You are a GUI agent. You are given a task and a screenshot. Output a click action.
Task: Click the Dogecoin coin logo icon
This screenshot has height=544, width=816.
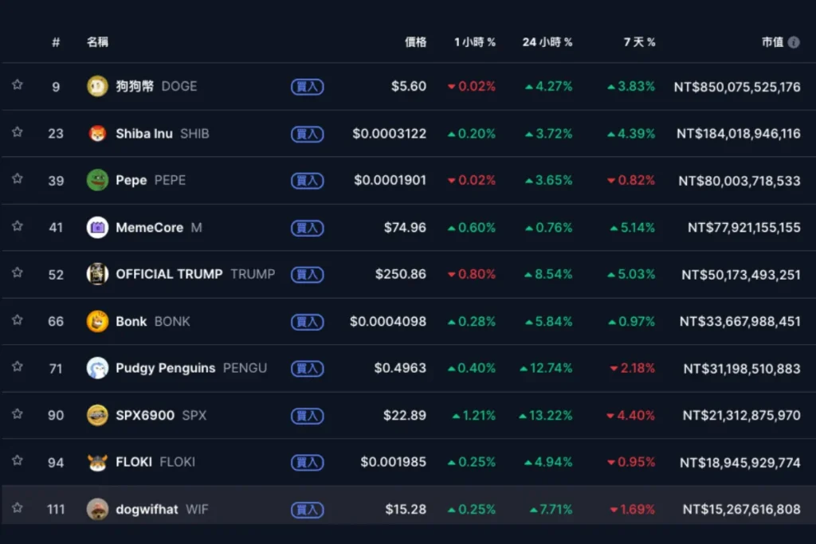click(97, 86)
